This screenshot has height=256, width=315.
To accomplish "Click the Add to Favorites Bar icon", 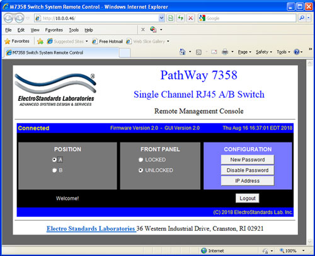I will pos(40,41).
